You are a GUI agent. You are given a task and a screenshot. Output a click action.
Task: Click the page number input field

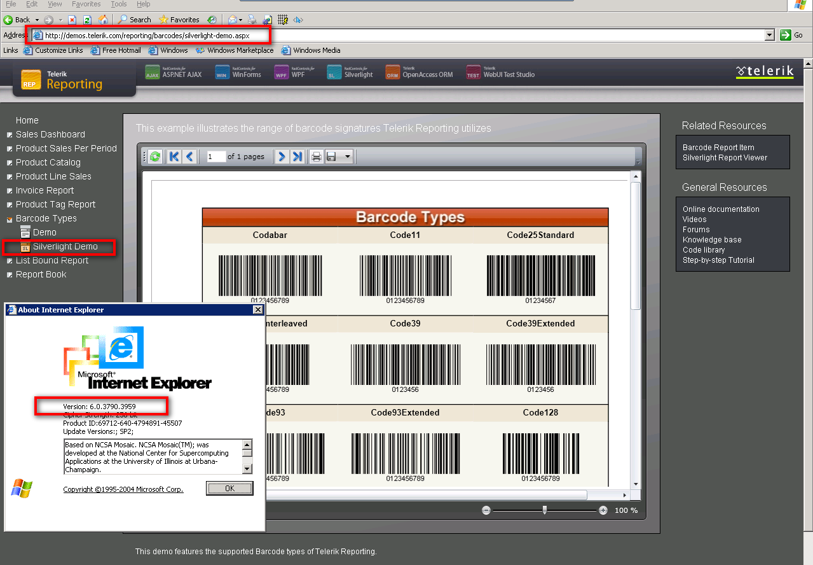tap(216, 157)
